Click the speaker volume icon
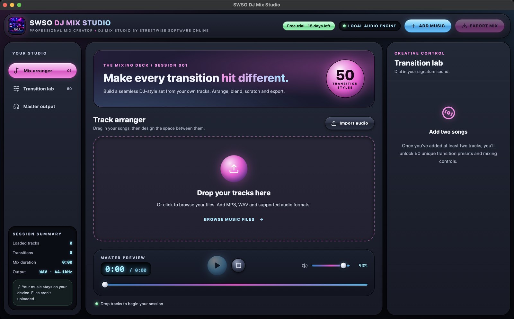This screenshot has height=319, width=514. [305, 266]
